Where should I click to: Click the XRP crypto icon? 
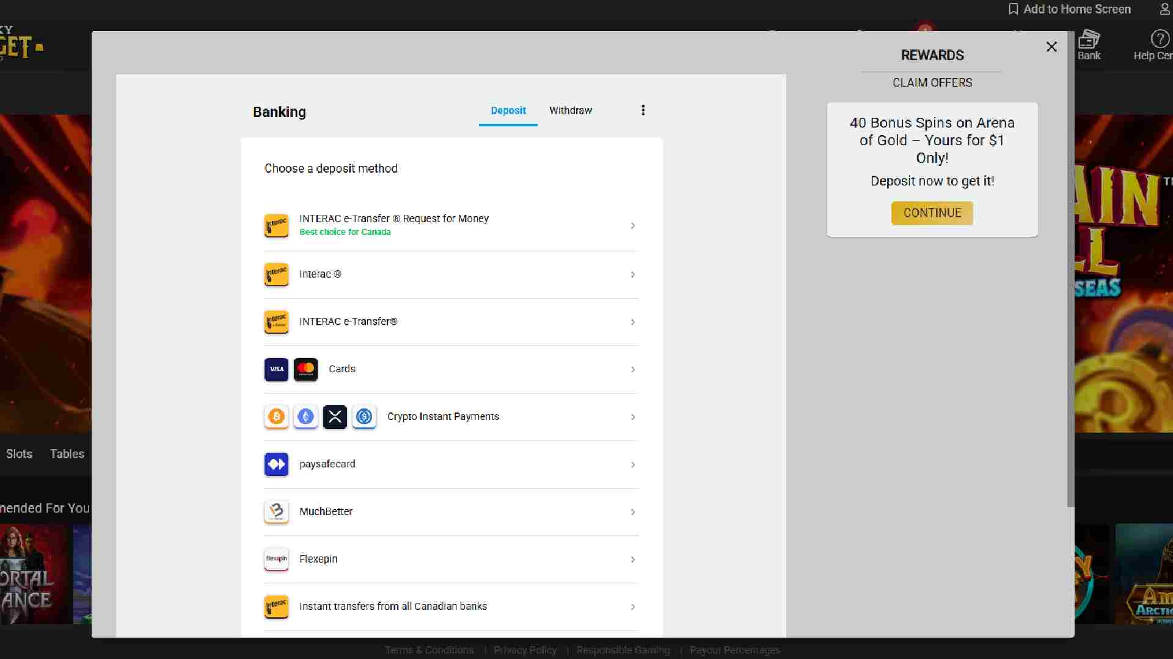[335, 417]
